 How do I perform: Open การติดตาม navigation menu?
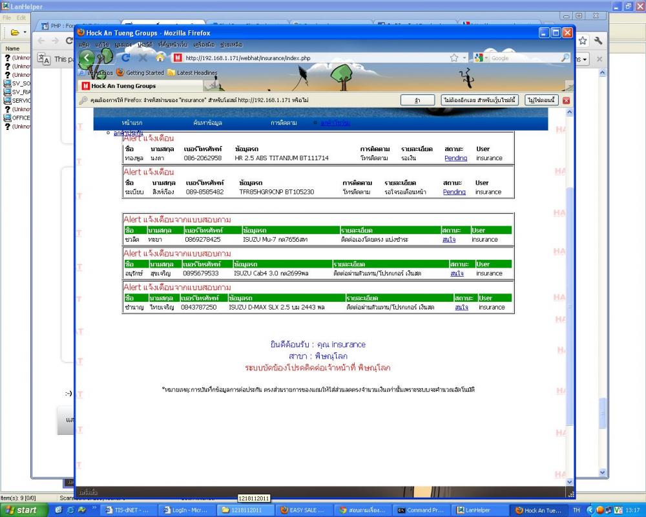click(x=284, y=122)
